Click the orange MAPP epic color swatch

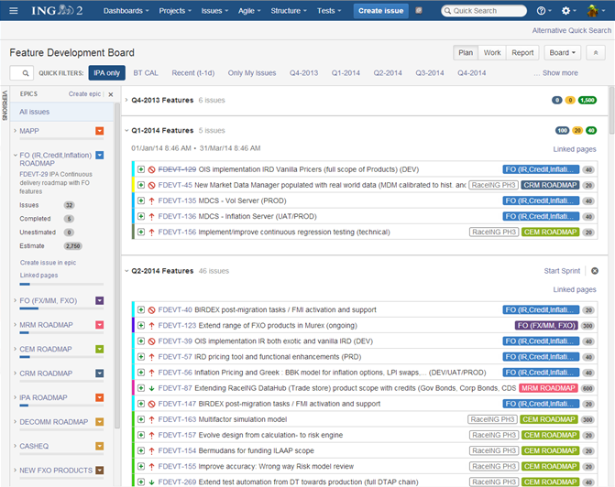click(100, 131)
